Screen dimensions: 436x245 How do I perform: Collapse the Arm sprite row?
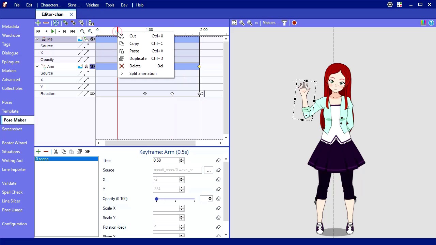coord(37,66)
